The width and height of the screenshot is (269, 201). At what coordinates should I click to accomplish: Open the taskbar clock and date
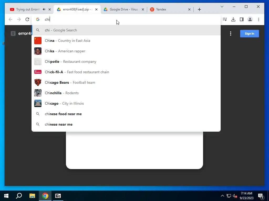click(x=246, y=196)
